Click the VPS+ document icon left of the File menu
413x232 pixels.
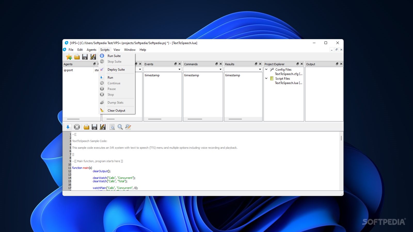[65, 49]
